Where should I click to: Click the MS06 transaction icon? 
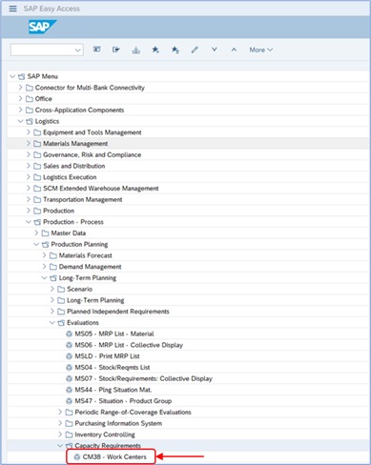click(69, 345)
